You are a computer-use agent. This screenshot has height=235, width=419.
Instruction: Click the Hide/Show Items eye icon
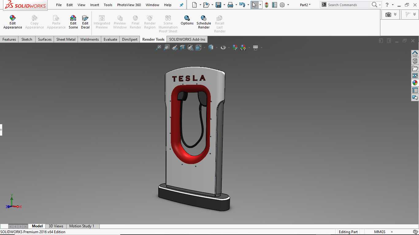pyautogui.click(x=223, y=47)
